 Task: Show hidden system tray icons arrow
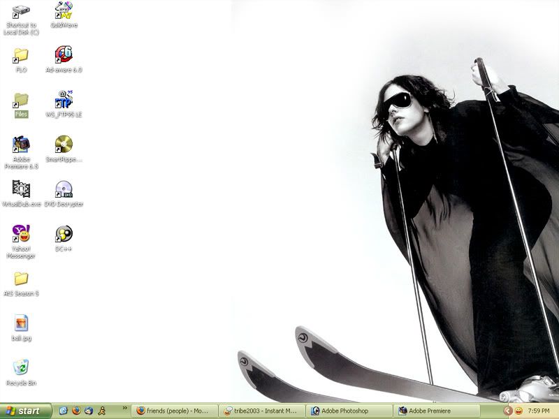click(508, 411)
